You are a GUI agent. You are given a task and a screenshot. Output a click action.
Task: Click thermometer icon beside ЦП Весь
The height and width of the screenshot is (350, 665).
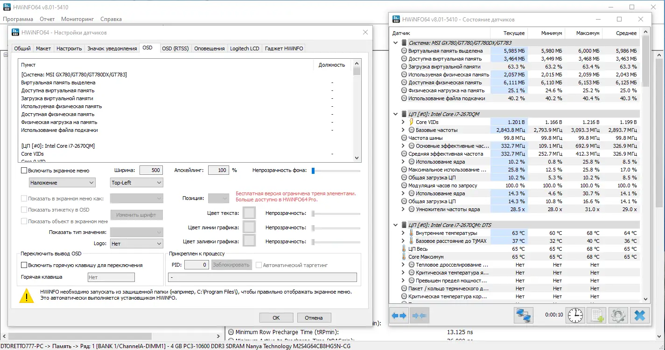tap(404, 249)
